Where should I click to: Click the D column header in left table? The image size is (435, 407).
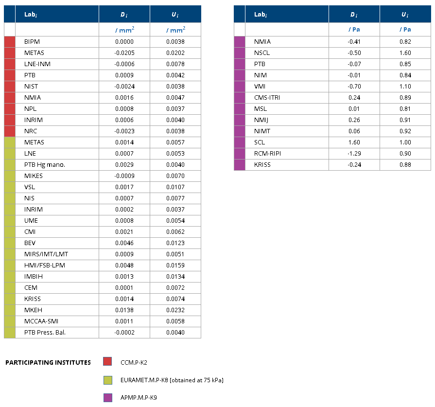point(124,14)
